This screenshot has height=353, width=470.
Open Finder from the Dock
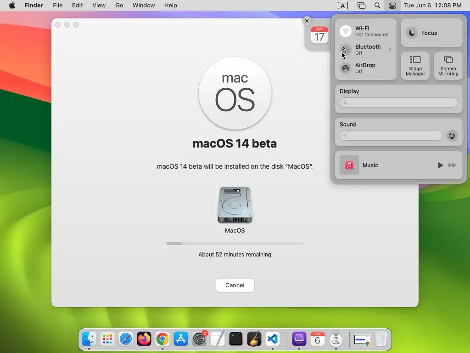(x=89, y=339)
